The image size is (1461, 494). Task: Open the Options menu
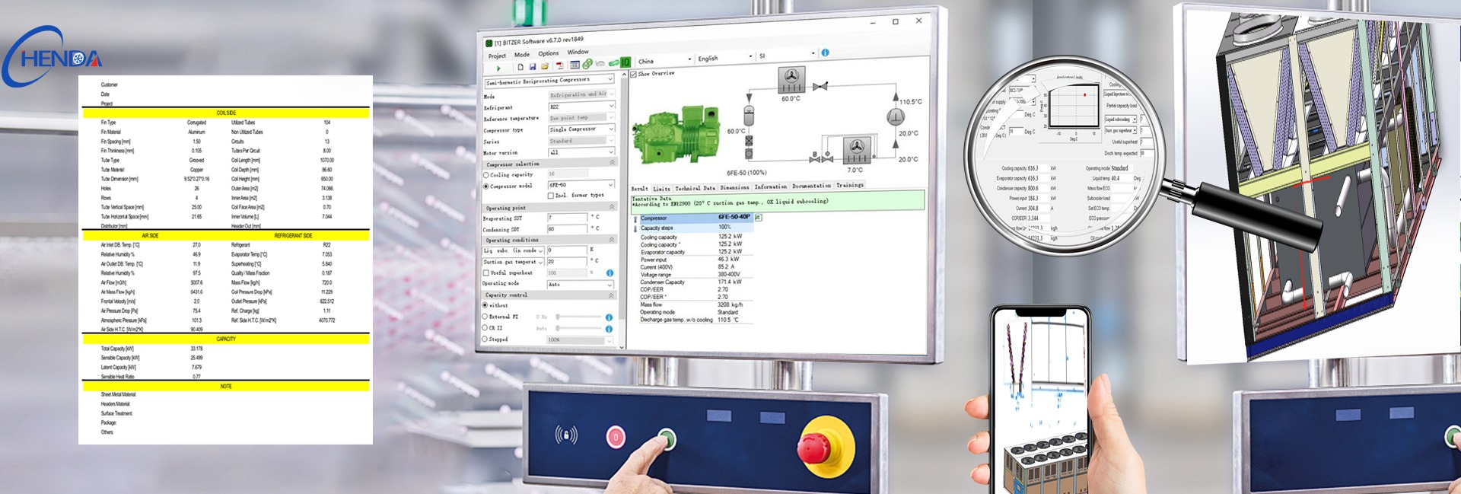pyautogui.click(x=549, y=53)
